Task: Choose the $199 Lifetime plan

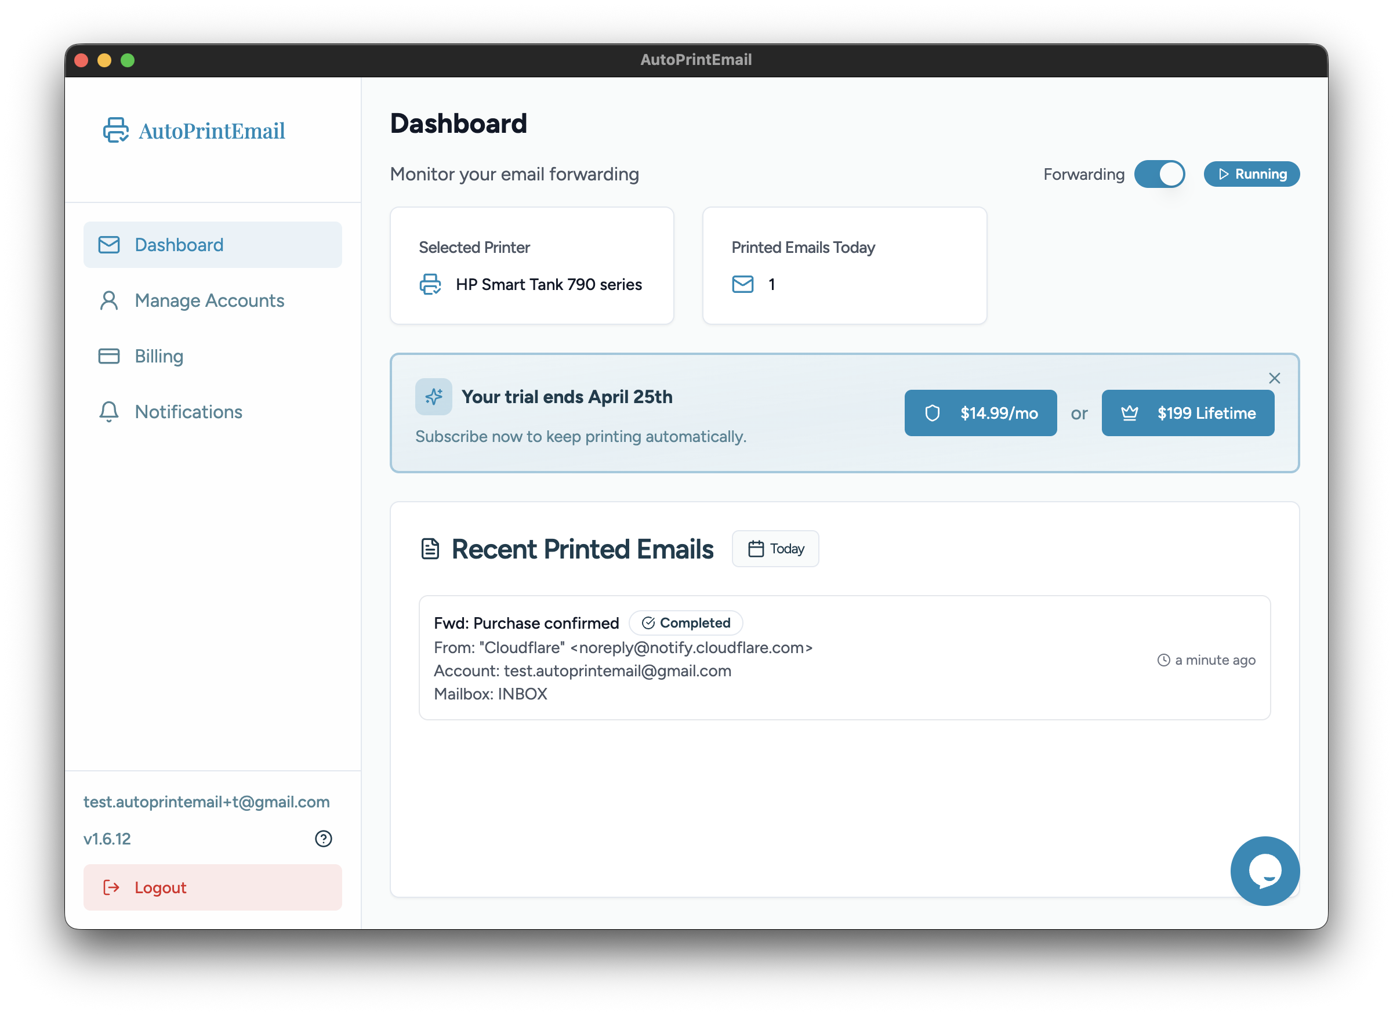Action: (1187, 414)
